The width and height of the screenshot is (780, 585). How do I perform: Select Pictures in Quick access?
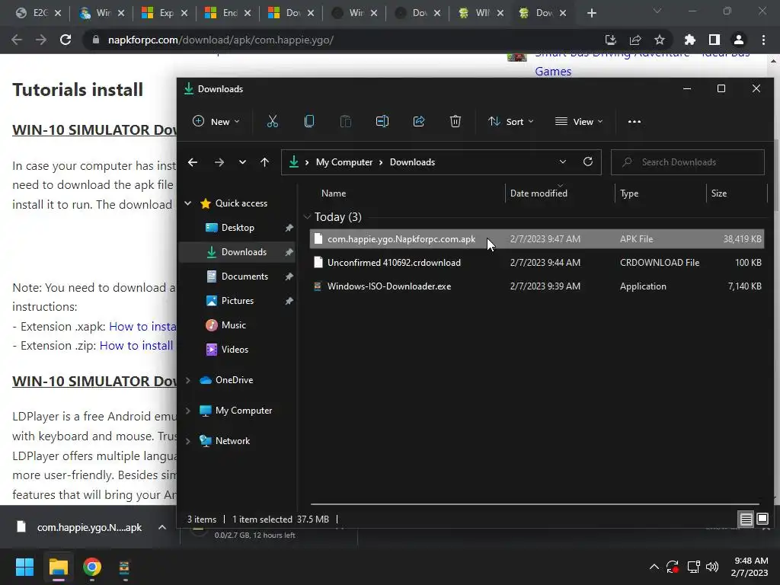[238, 300]
